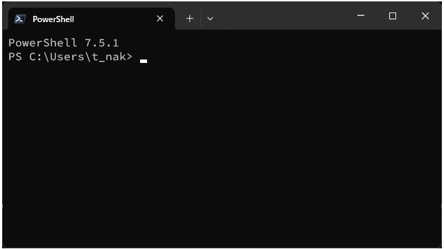The height and width of the screenshot is (249, 444).
Task: Maximize the terminal window
Action: point(393,16)
